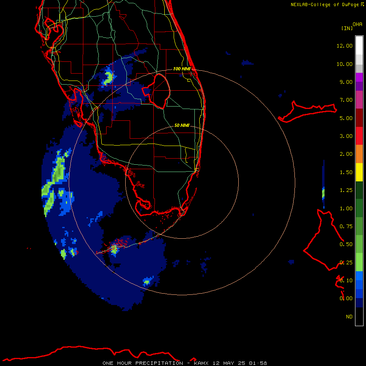Select the 1.00 legend value
Image resolution: width=366 pixels, height=366 pixels.
click(x=346, y=209)
